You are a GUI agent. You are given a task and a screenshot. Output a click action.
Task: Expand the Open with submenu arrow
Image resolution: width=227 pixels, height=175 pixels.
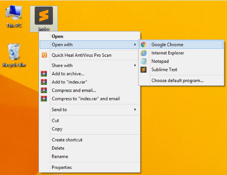coord(135,45)
